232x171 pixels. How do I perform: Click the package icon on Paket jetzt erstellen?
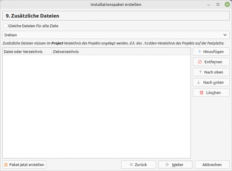pos(6,165)
